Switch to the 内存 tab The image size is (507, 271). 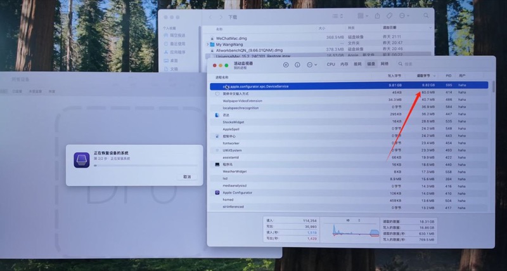point(344,64)
